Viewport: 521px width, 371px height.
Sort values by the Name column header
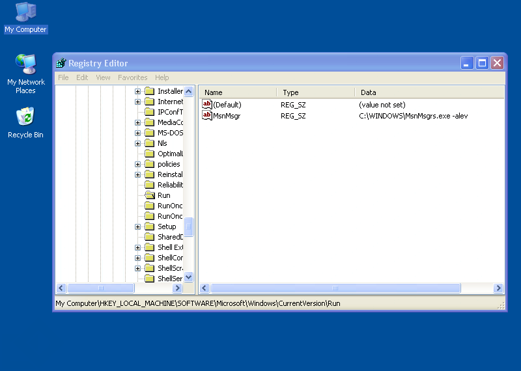tap(238, 92)
